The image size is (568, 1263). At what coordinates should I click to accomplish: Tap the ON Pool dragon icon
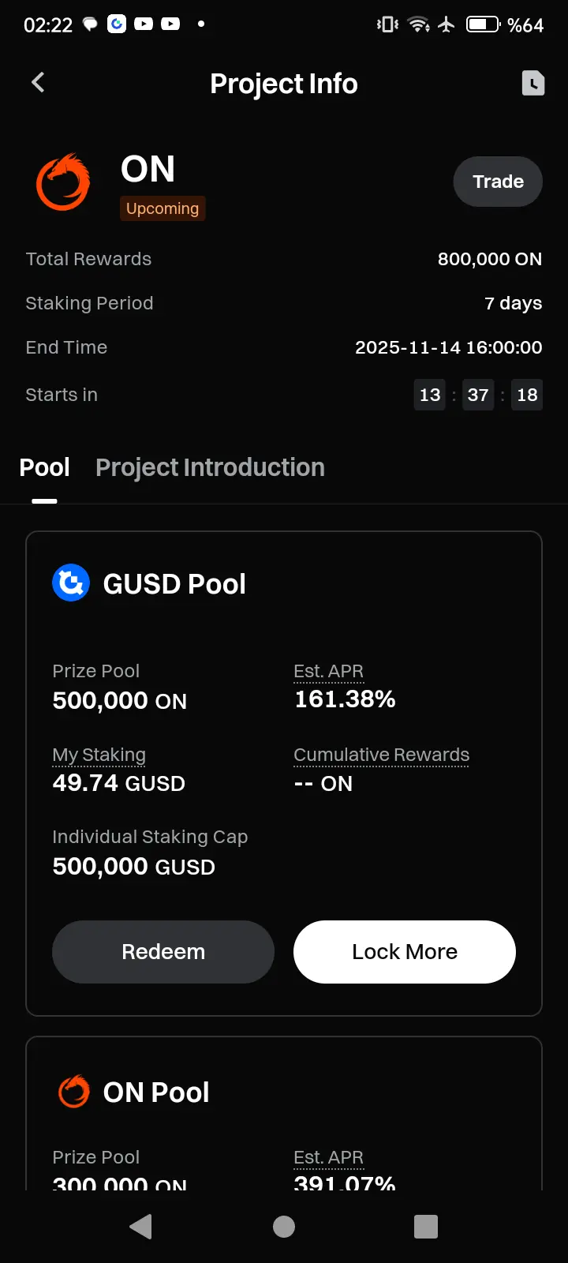click(x=74, y=1092)
